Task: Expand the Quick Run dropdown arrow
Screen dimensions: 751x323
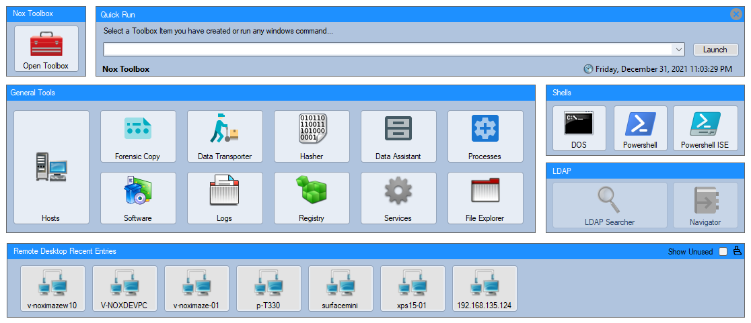Action: click(x=679, y=49)
